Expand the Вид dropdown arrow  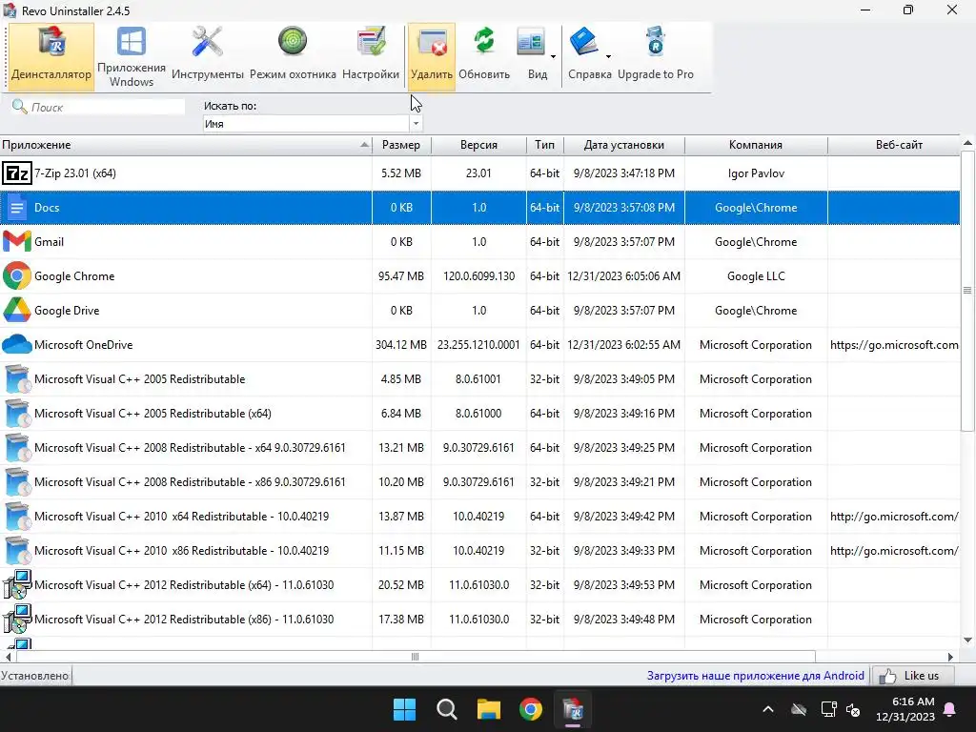point(553,56)
